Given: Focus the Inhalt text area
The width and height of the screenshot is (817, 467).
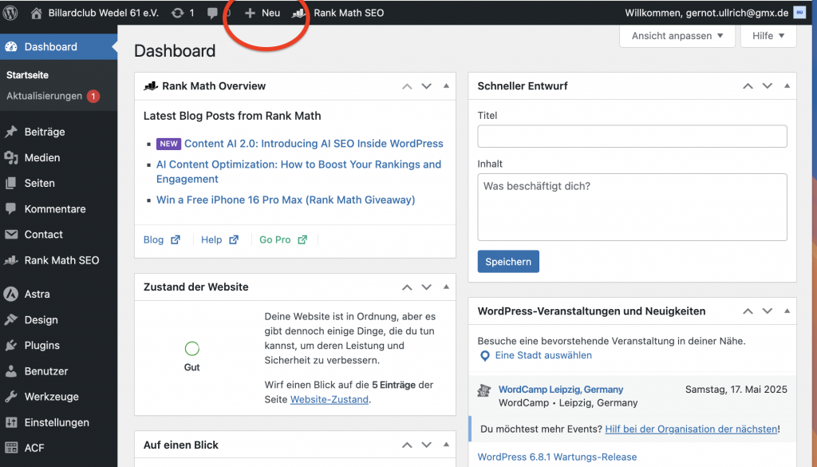Looking at the screenshot, I should point(632,207).
